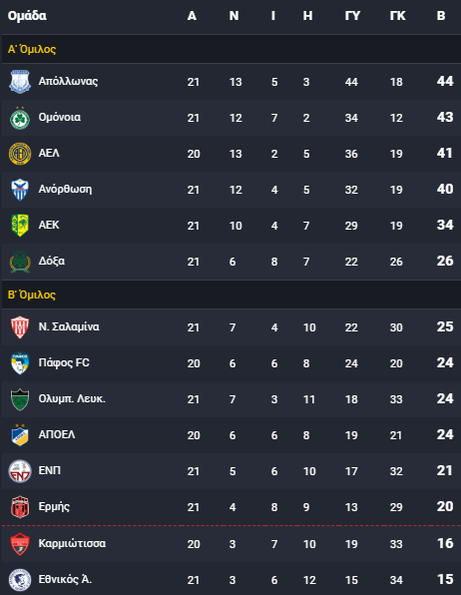This screenshot has height=595, width=461.
Task: Click the Ομάδα column header
Action: click(27, 16)
